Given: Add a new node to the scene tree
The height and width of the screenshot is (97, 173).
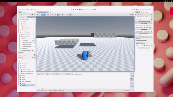Looking at the screenshot, I should 19,15.
